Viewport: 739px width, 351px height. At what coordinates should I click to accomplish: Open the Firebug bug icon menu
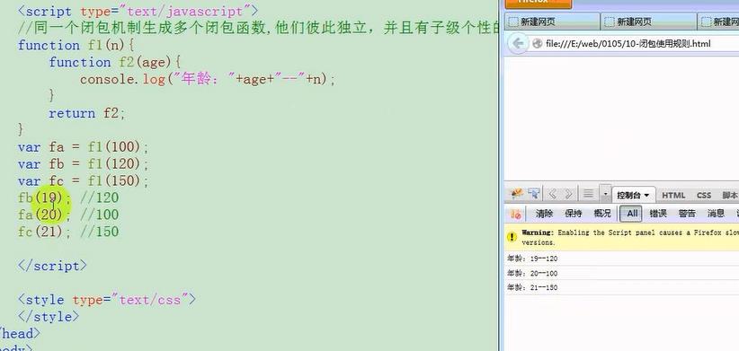point(517,194)
